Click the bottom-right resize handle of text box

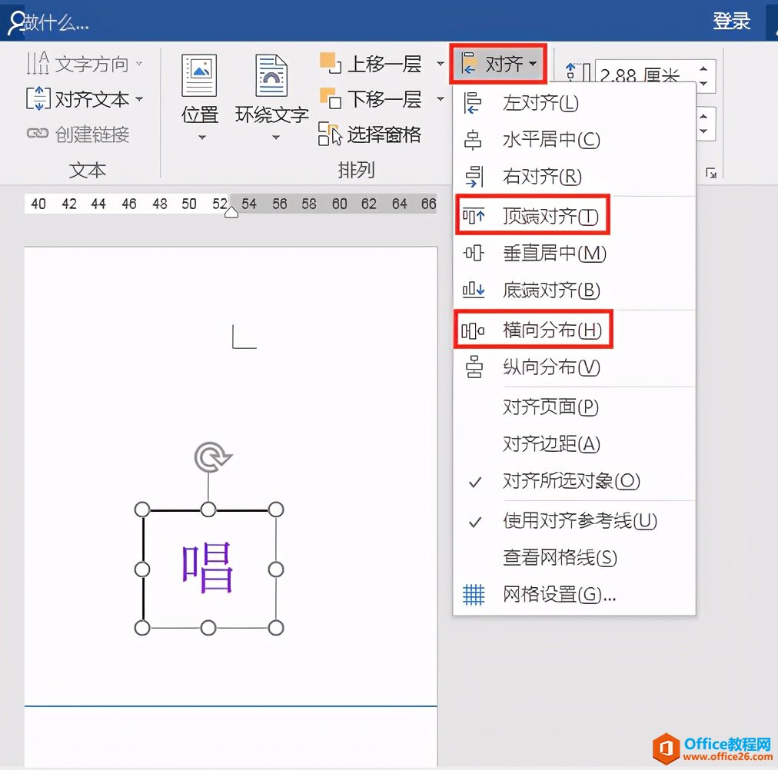[x=276, y=628]
